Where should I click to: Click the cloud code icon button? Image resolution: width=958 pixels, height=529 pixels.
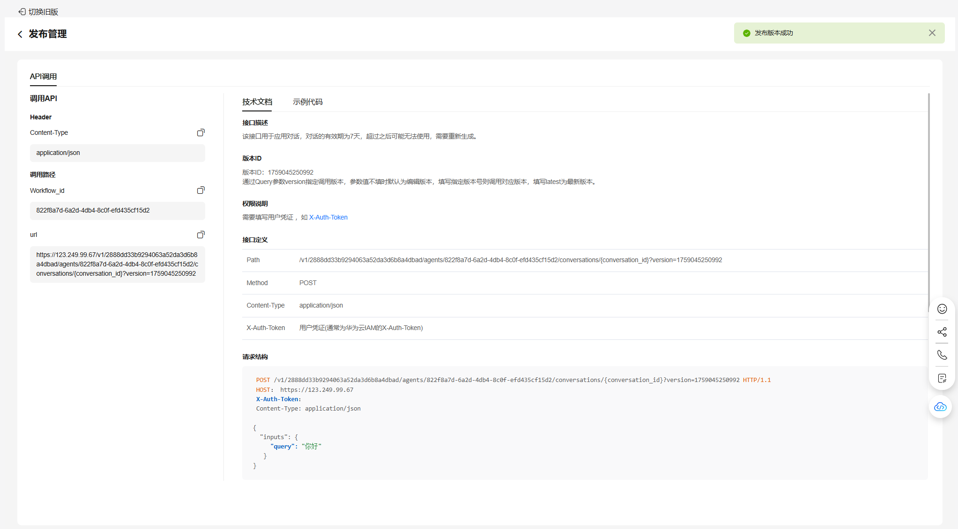(x=940, y=407)
